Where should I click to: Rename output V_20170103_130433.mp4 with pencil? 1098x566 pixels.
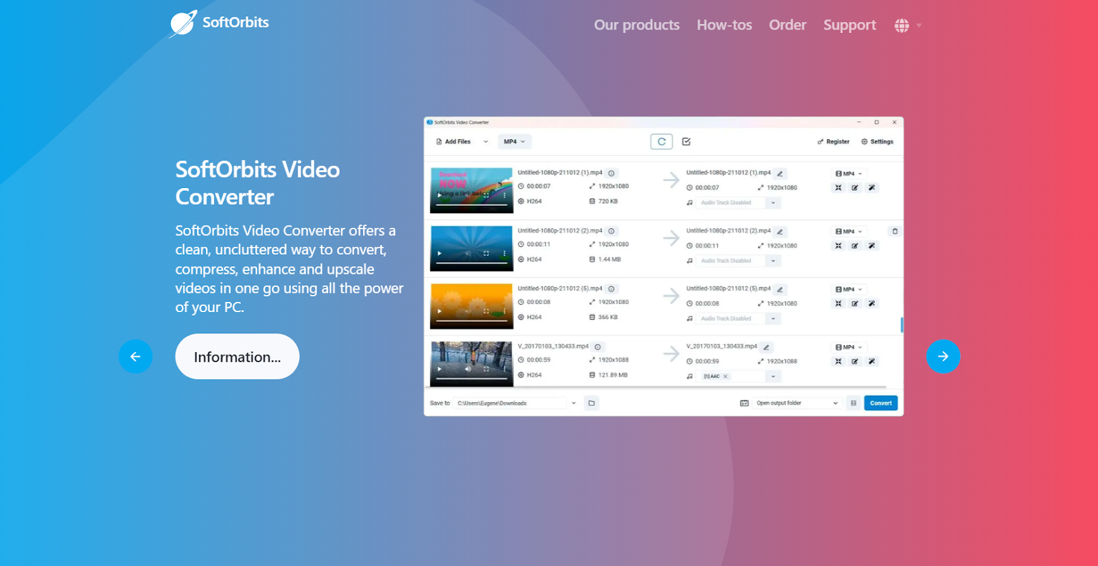[x=767, y=347]
